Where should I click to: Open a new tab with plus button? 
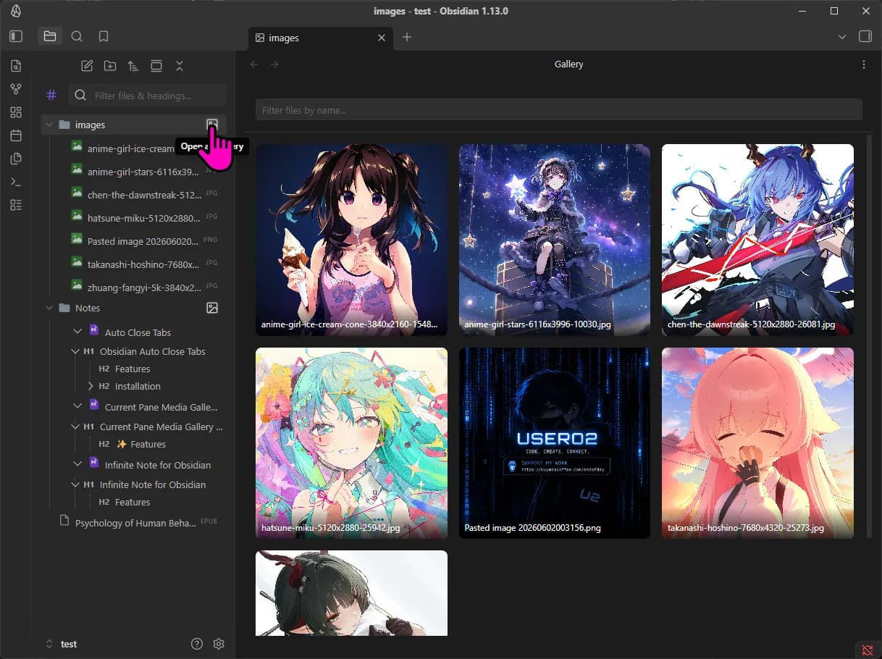pos(407,37)
